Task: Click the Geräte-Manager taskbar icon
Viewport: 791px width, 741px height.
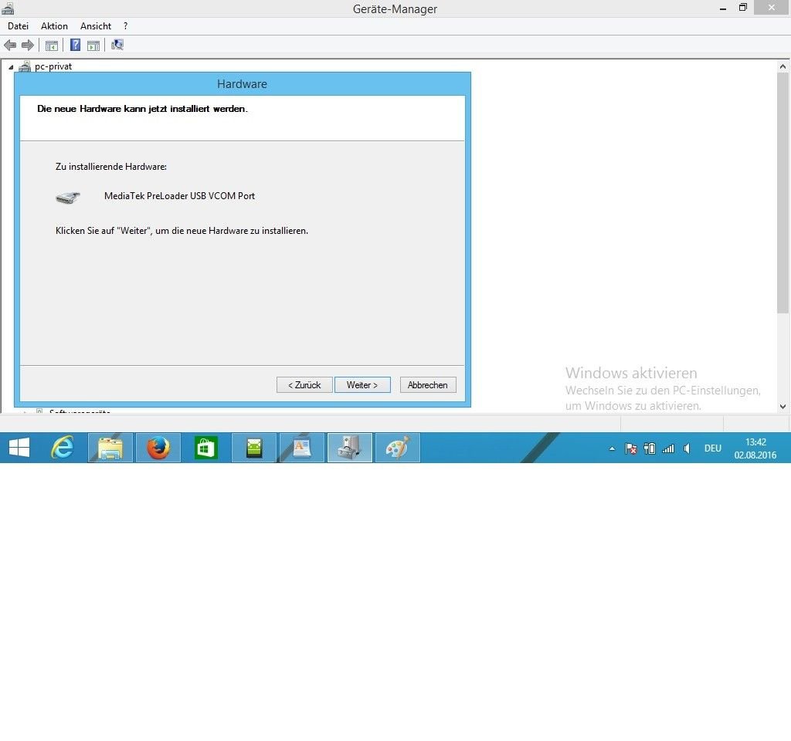Action: coord(350,448)
